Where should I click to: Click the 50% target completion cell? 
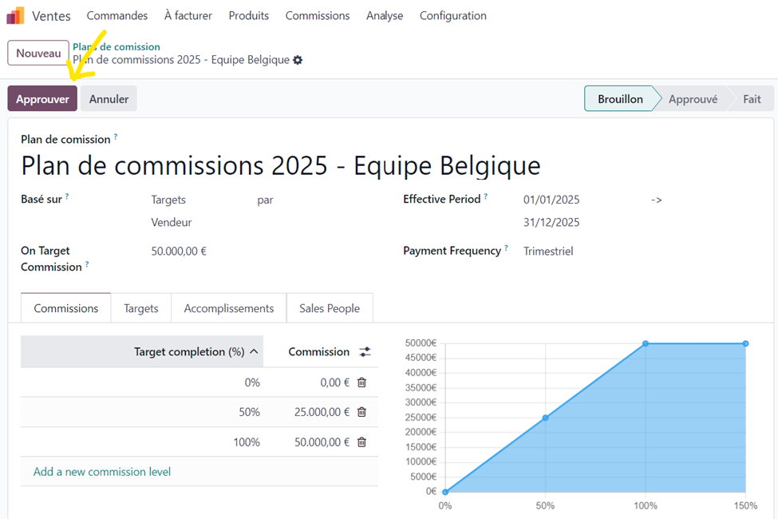[142, 412]
